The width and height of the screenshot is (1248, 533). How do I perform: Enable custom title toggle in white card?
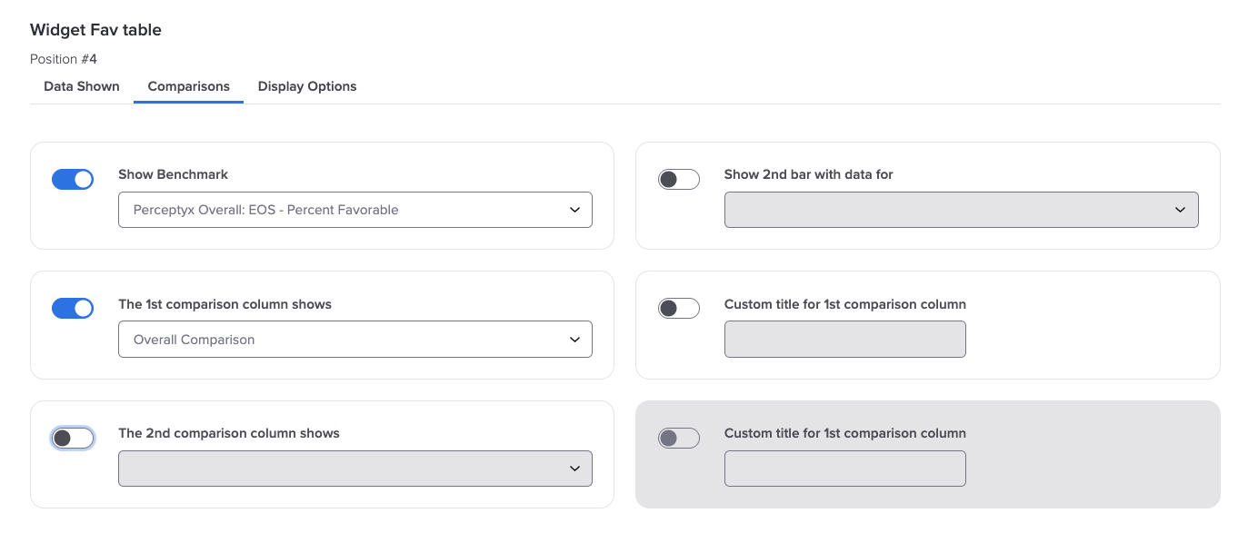(x=678, y=309)
